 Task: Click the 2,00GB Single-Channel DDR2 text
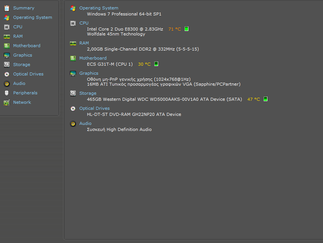143,49
